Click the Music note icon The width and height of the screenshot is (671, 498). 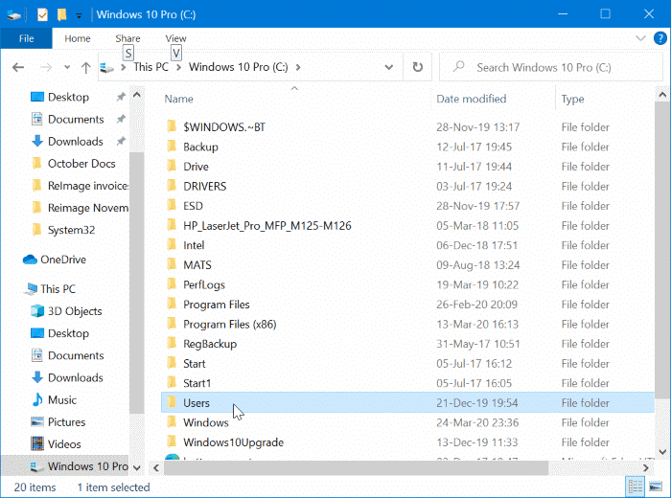37,399
